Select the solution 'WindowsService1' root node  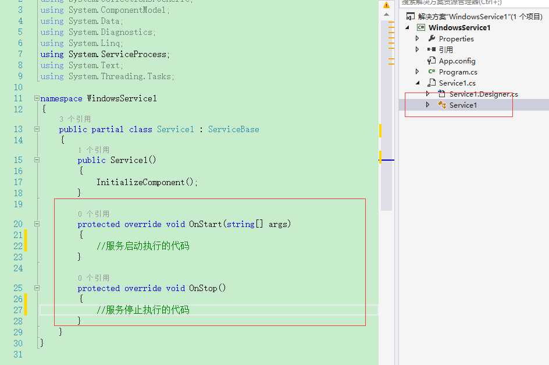pos(480,16)
